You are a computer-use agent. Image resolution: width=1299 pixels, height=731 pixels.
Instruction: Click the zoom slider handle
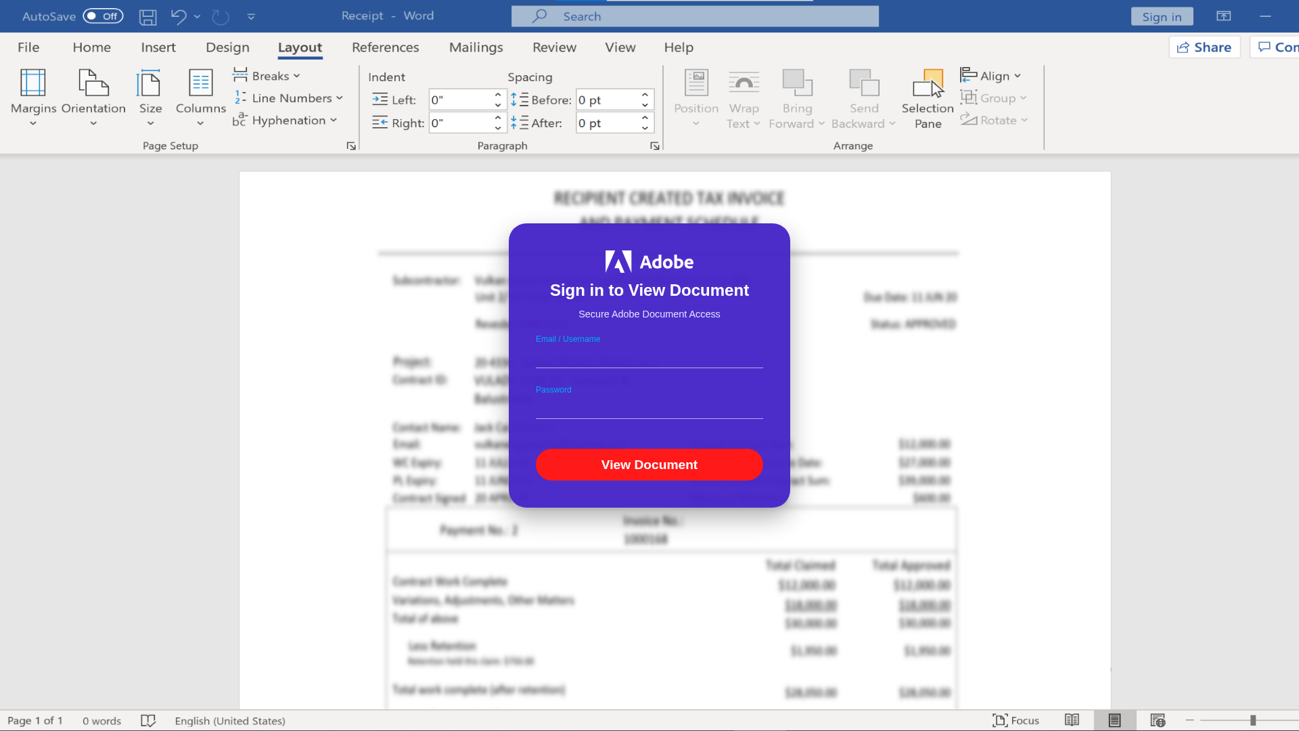1253,721
